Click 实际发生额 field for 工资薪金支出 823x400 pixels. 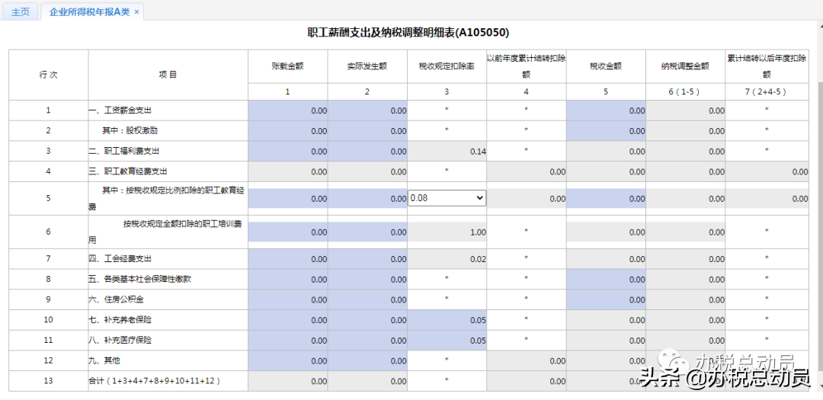pyautogui.click(x=367, y=110)
